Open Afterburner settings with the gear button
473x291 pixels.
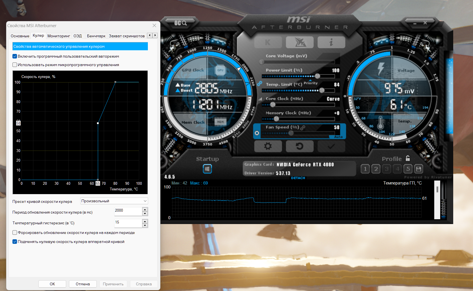pos(268,146)
